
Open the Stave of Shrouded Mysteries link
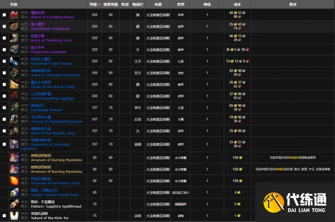pos(55,75)
